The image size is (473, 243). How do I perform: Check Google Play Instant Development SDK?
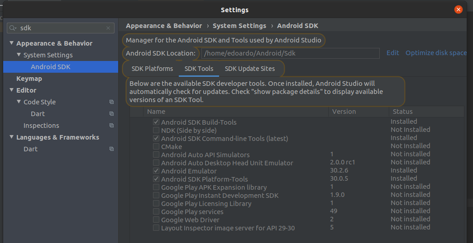[156, 195]
